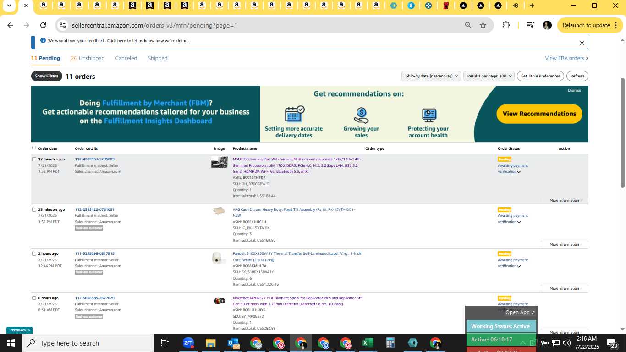Click Open App in time tracker overlay

click(520, 312)
